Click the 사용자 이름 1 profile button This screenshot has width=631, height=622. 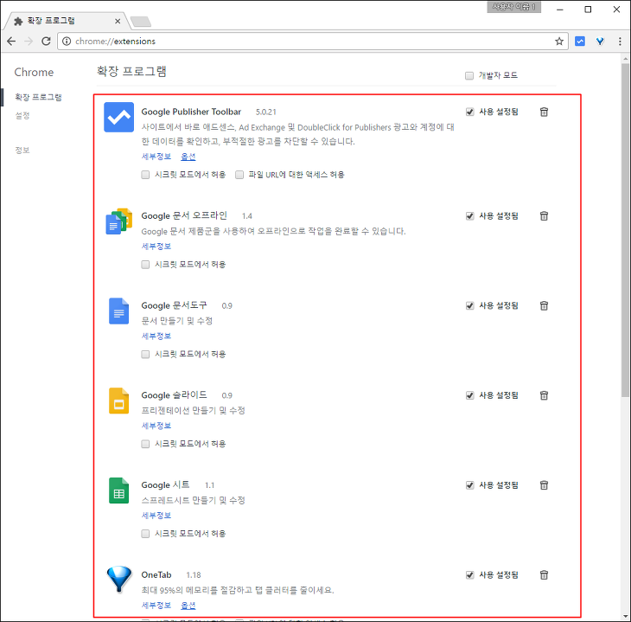click(x=514, y=7)
